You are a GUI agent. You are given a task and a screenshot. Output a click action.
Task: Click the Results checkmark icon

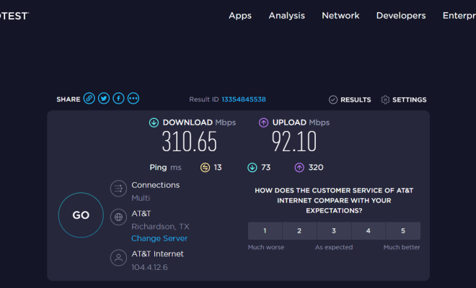333,100
